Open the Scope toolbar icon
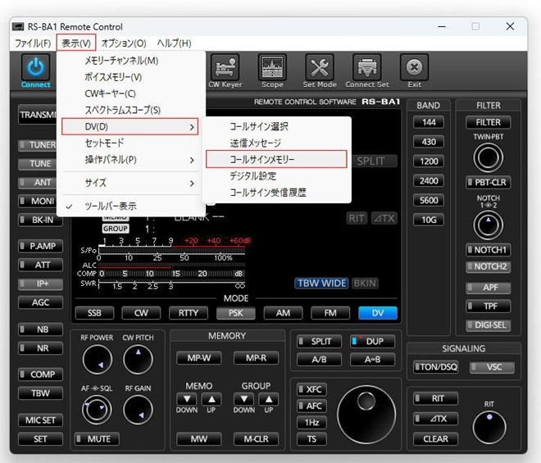This screenshot has width=541, height=463. click(x=272, y=69)
